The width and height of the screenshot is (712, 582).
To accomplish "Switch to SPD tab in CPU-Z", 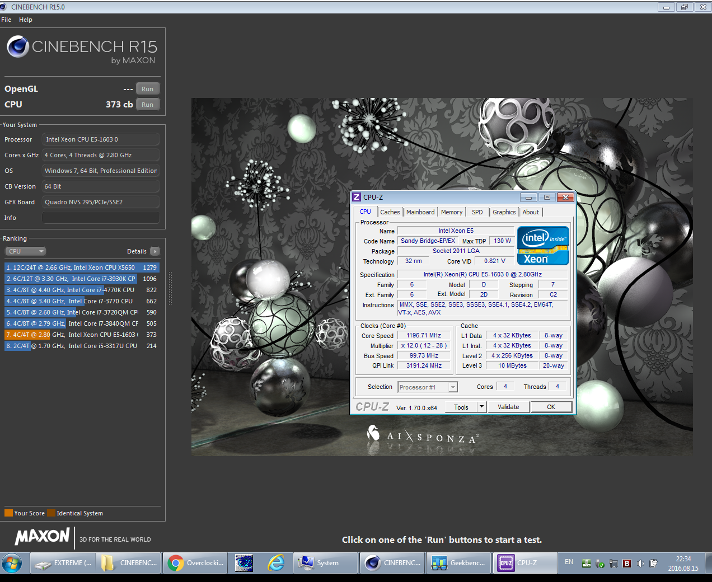I will (x=477, y=212).
